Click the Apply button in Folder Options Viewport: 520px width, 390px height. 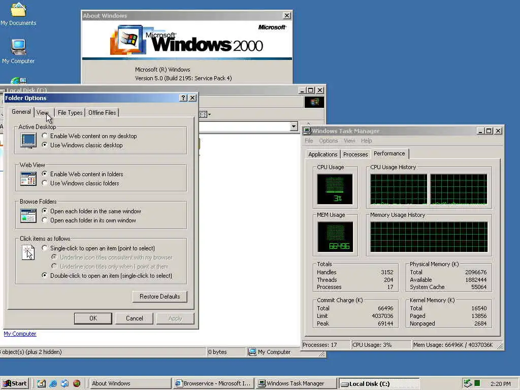pyautogui.click(x=175, y=318)
